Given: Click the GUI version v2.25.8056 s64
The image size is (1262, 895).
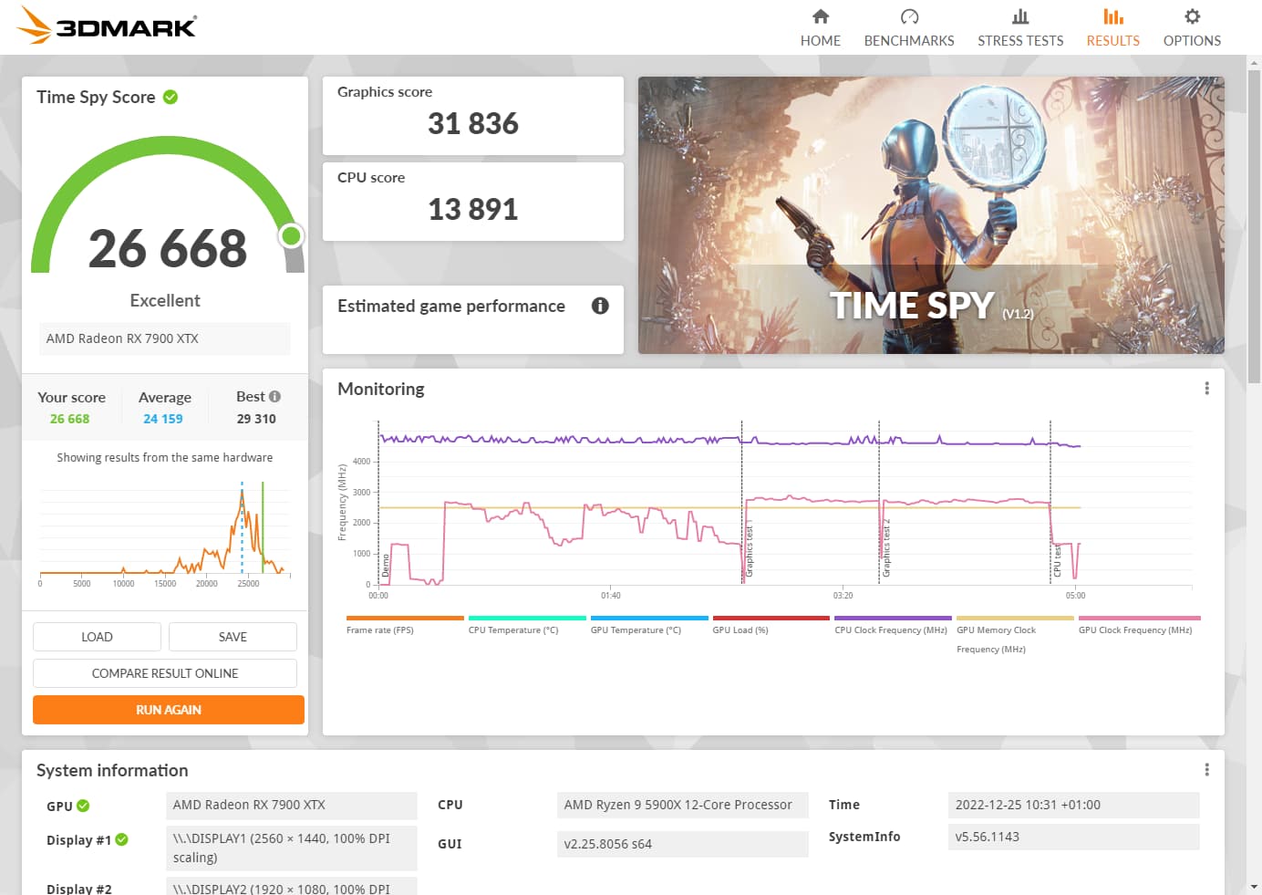Looking at the screenshot, I should (x=682, y=844).
